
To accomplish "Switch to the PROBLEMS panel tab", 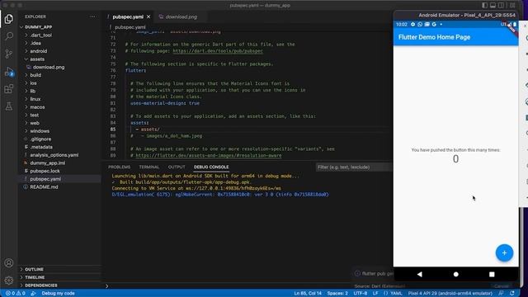I will 119,167.
